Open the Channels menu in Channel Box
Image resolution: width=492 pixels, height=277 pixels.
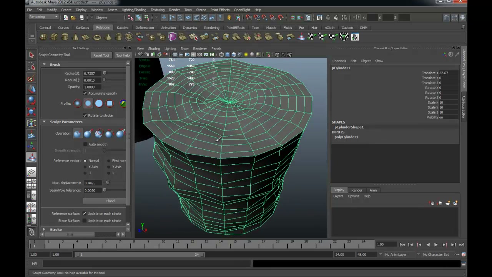tap(339, 61)
